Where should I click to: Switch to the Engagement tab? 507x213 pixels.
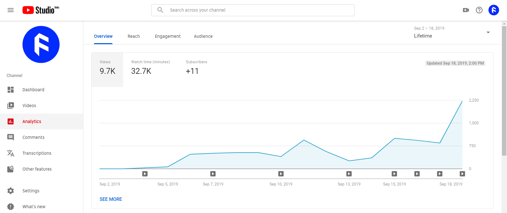click(168, 36)
